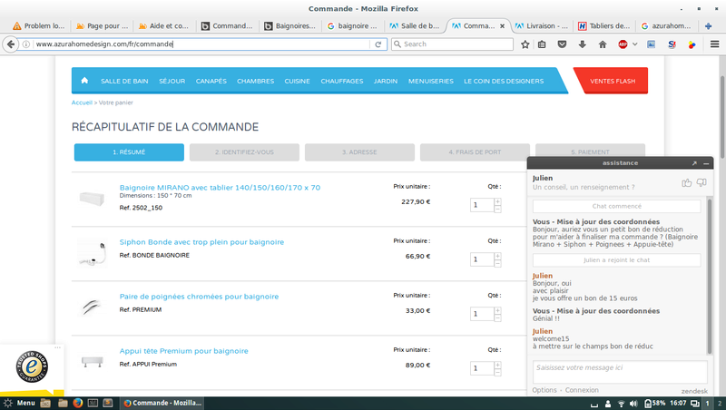Click the Siphon Bonde thumbnail image
This screenshot has height=410, width=726.
tap(92, 253)
